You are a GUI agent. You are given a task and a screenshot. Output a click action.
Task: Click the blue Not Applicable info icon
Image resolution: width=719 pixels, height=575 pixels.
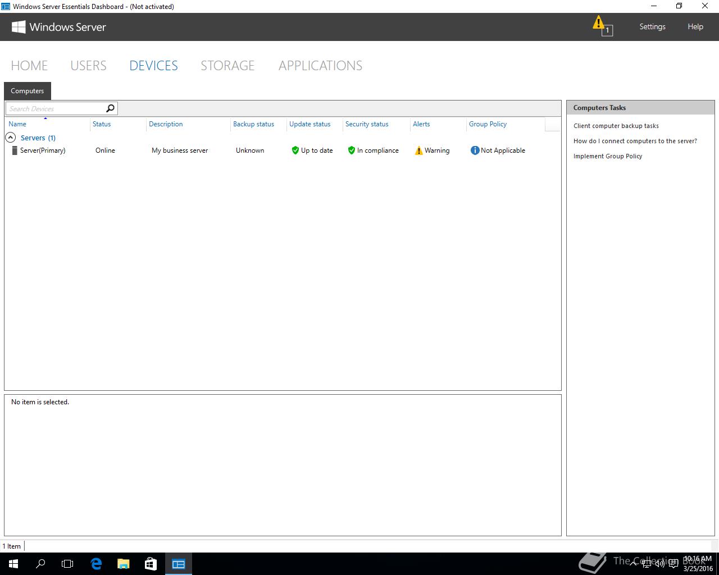click(x=475, y=150)
